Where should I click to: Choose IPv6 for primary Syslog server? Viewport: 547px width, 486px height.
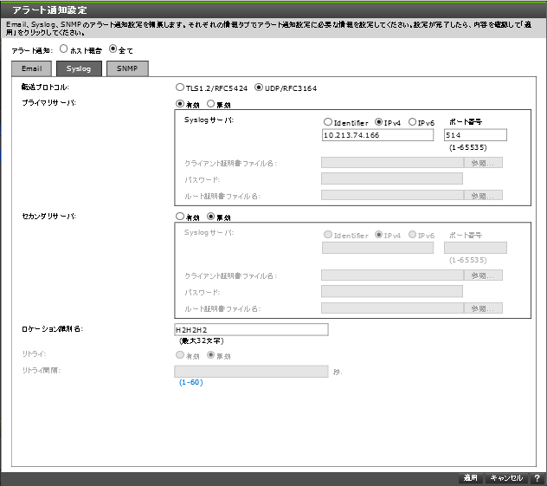click(x=413, y=122)
